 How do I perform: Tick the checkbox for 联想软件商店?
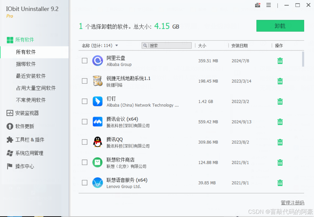coord(85,162)
